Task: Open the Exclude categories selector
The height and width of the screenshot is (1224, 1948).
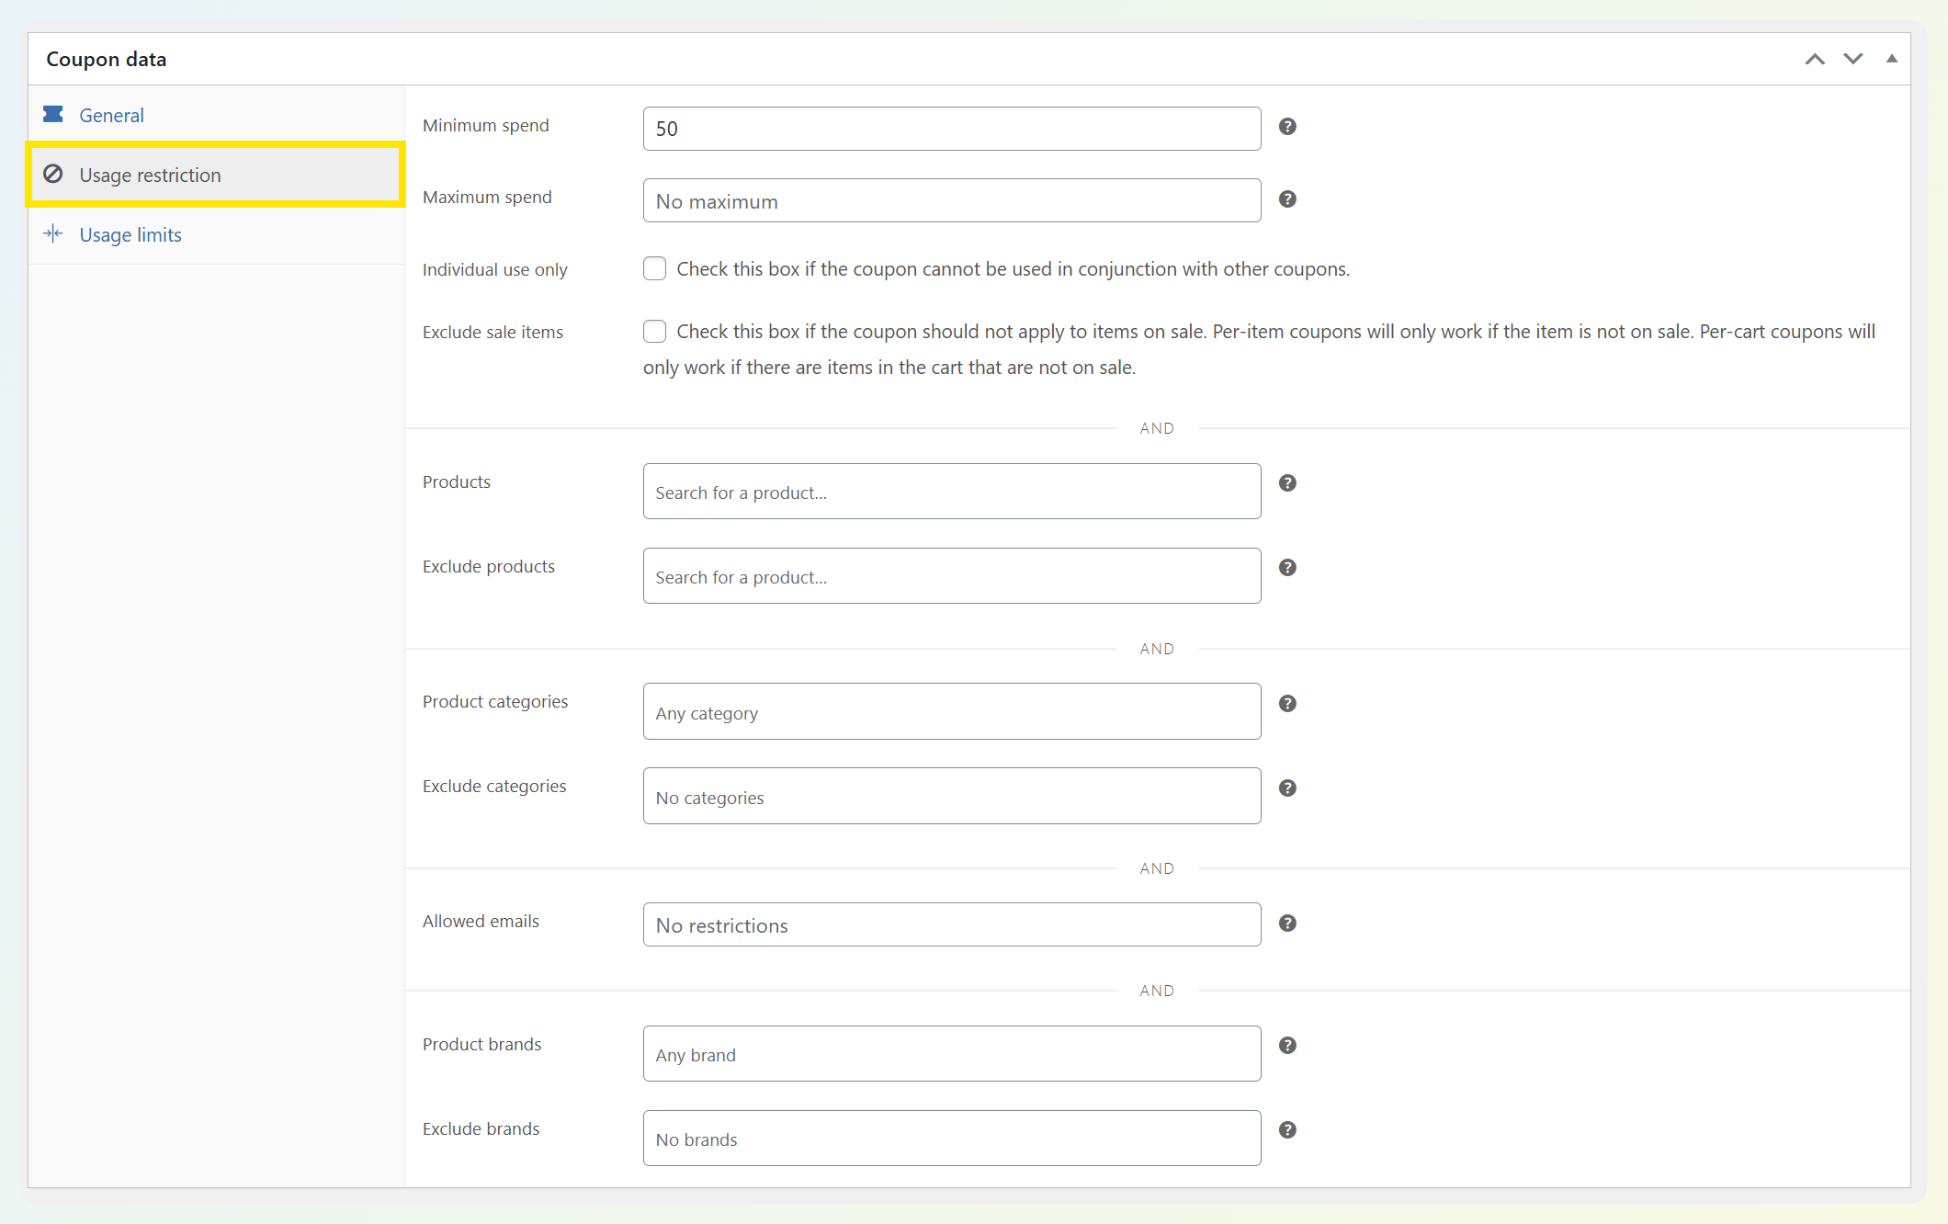Action: [951, 796]
